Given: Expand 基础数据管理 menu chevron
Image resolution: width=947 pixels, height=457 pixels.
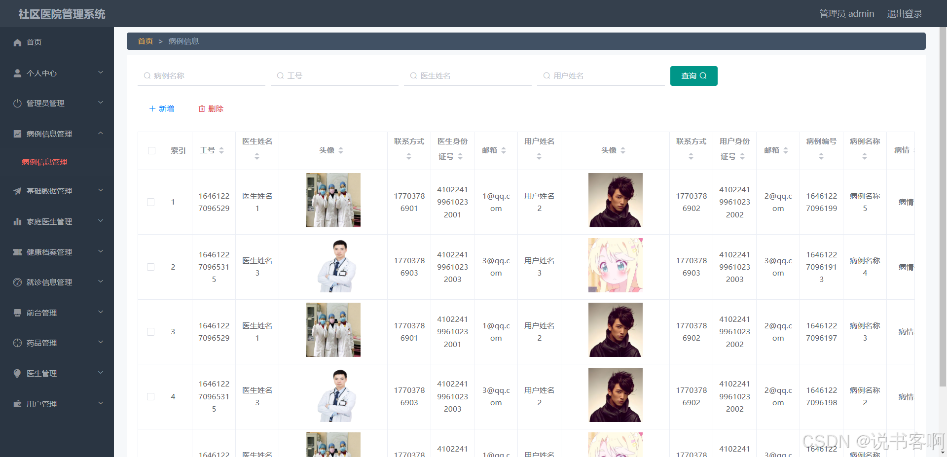Looking at the screenshot, I should click(x=101, y=190).
